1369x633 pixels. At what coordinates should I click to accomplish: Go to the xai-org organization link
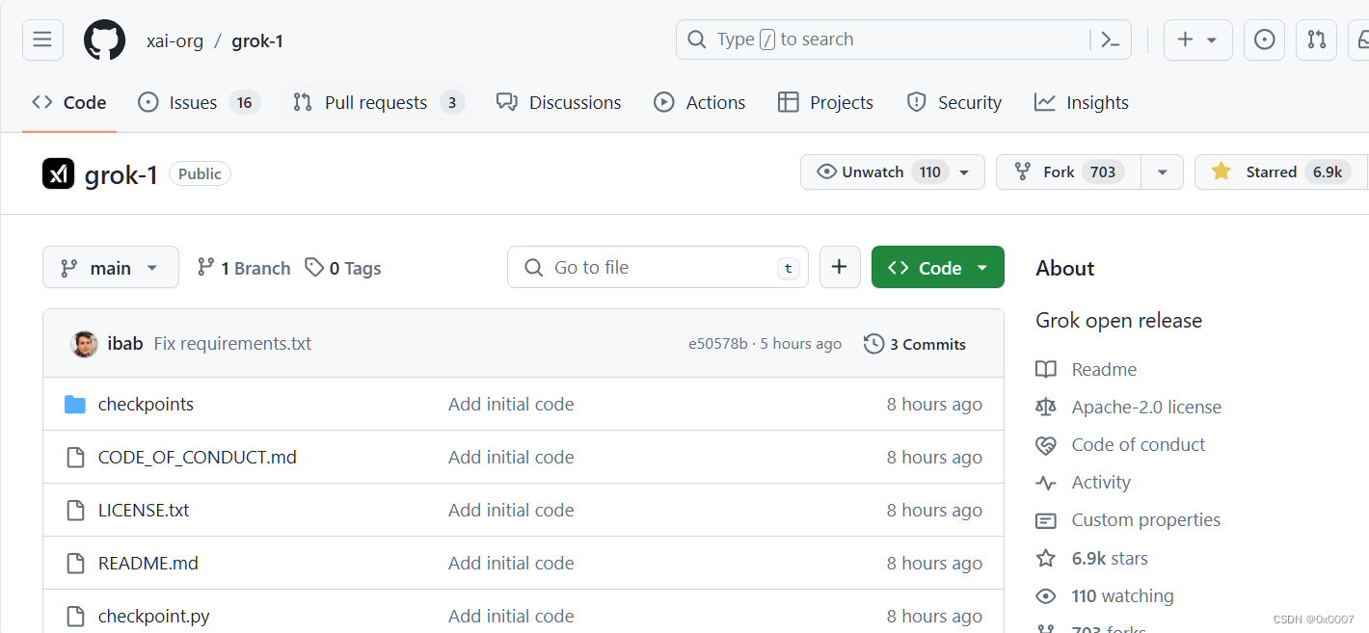tap(174, 40)
